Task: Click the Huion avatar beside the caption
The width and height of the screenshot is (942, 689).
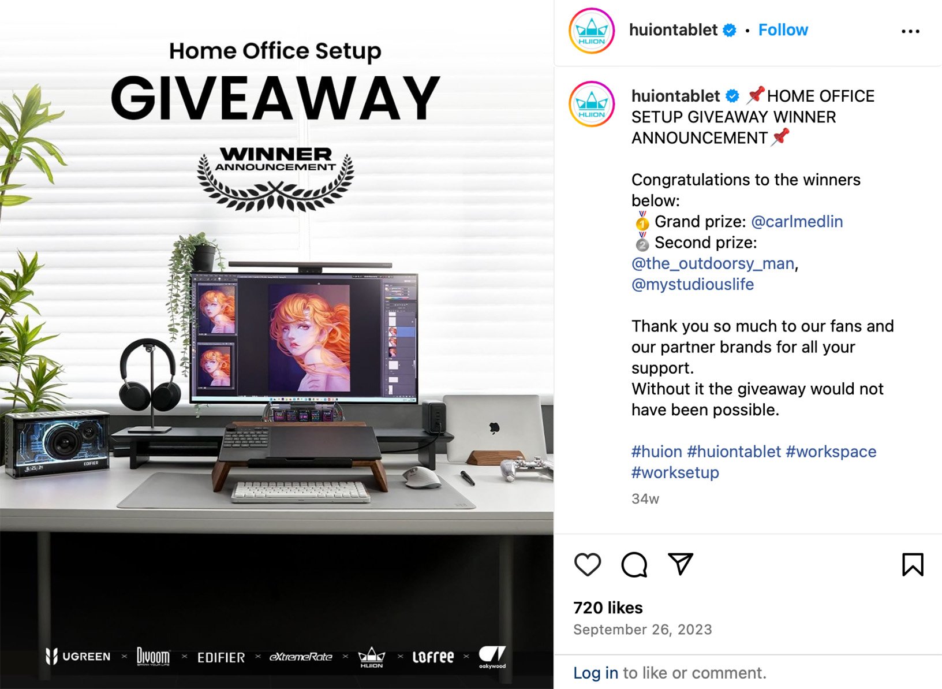Action: 592,104
